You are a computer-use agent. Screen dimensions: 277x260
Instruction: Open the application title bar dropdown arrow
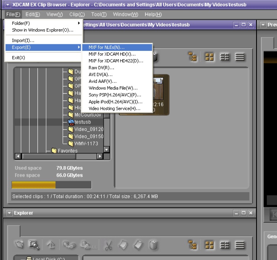[7, 5]
